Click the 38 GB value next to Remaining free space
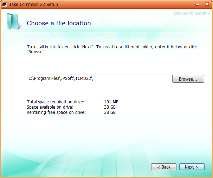 [x=110, y=112]
